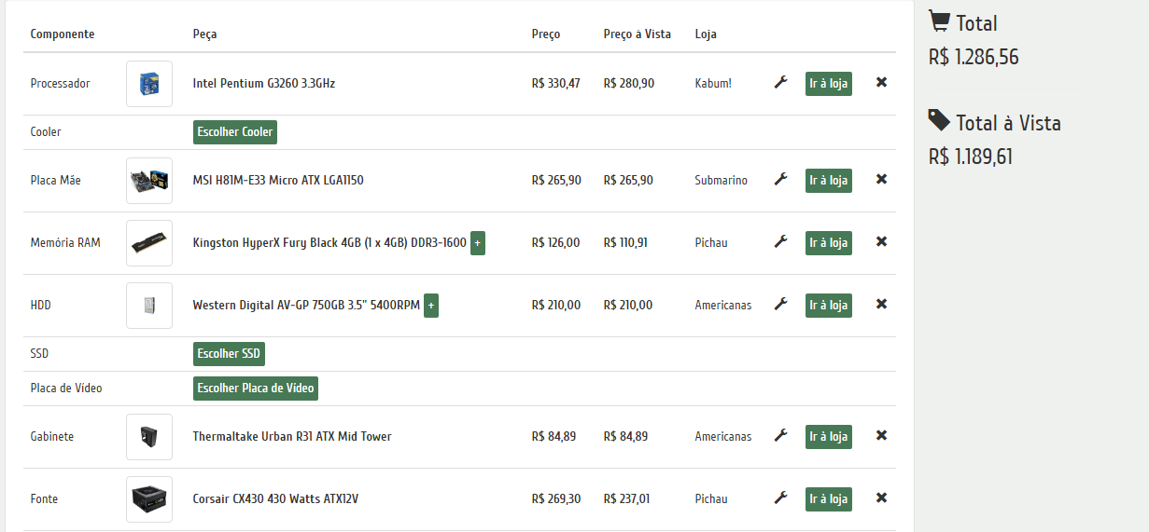
Task: Click the Preço à Vista column header
Action: click(638, 34)
